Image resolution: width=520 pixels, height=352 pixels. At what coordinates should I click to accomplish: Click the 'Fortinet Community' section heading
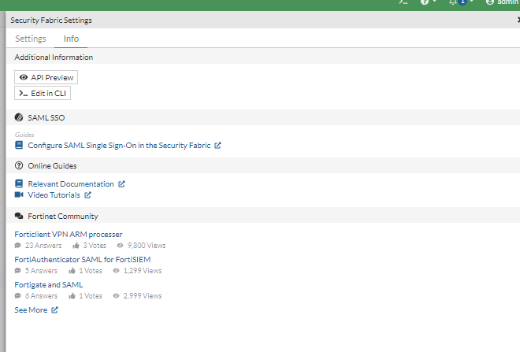63,216
